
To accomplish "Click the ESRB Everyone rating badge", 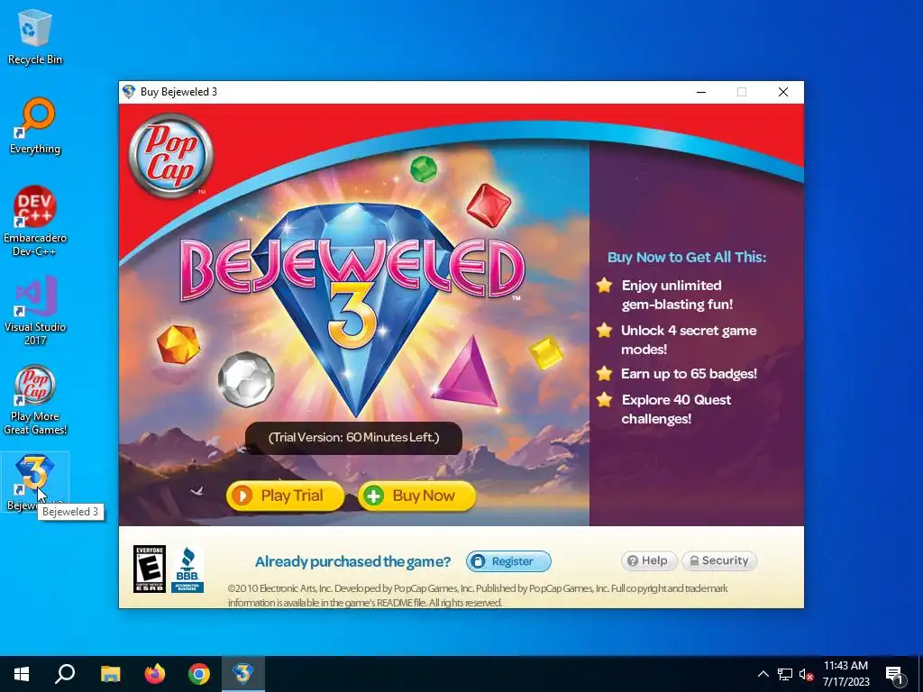I will click(x=150, y=569).
